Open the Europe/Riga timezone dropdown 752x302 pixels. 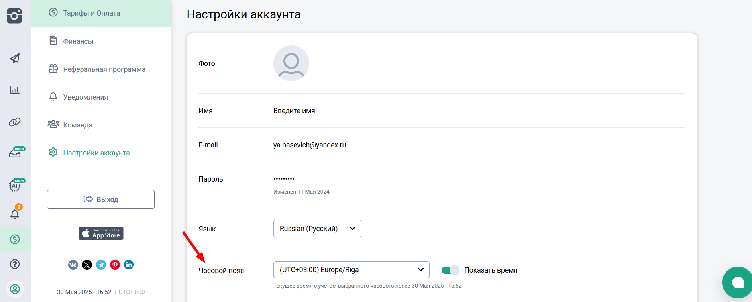(351, 270)
